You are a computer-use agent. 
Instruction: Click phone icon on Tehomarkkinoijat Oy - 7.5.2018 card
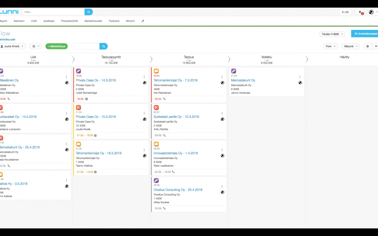coord(164,99)
